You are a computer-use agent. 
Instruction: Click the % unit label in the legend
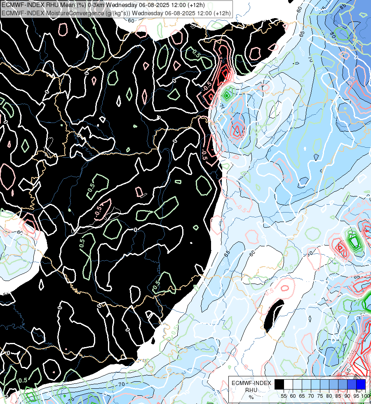tap(251, 397)
